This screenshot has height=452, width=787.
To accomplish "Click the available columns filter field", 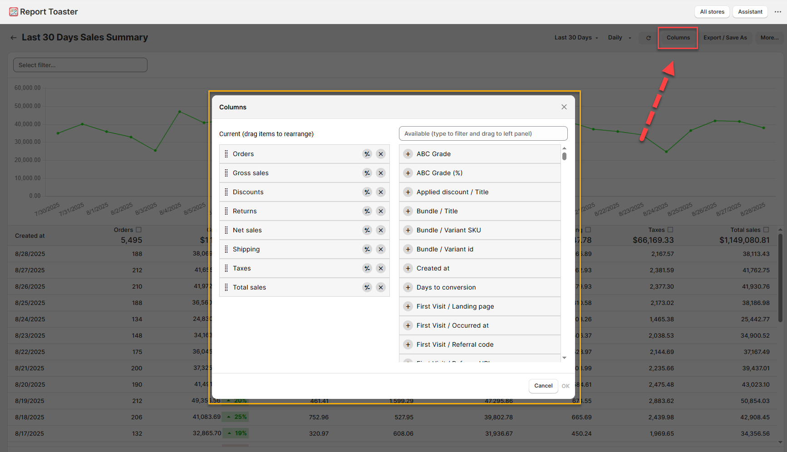I will point(483,133).
